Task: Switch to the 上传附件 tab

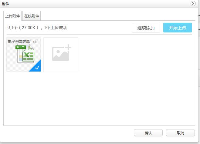Action: [12, 16]
